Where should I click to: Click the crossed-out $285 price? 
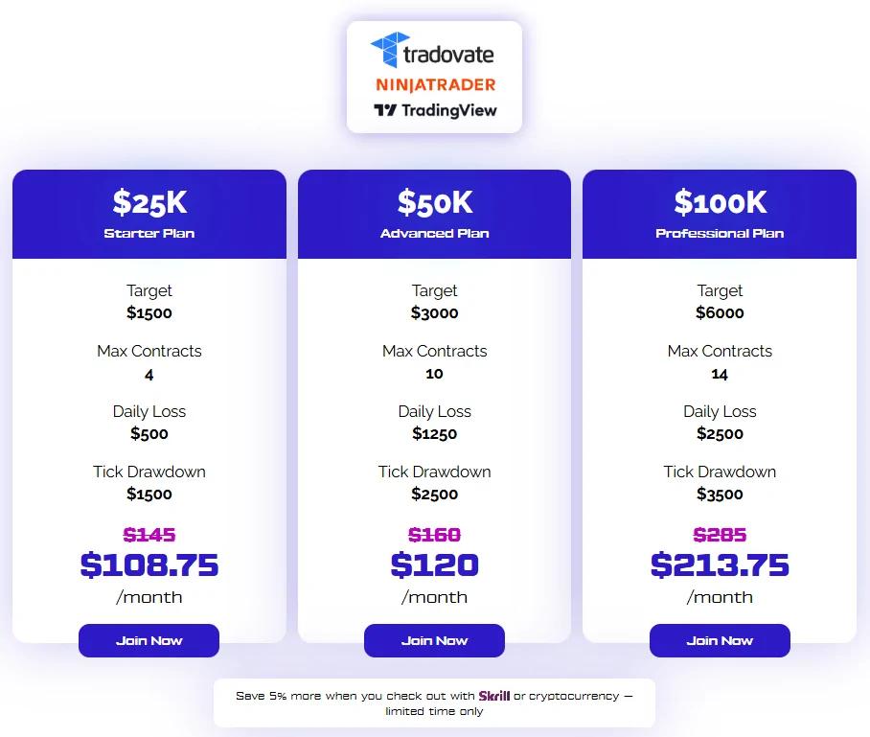point(720,535)
